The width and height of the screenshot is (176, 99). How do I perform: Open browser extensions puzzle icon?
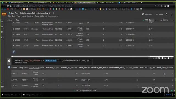[165, 6]
